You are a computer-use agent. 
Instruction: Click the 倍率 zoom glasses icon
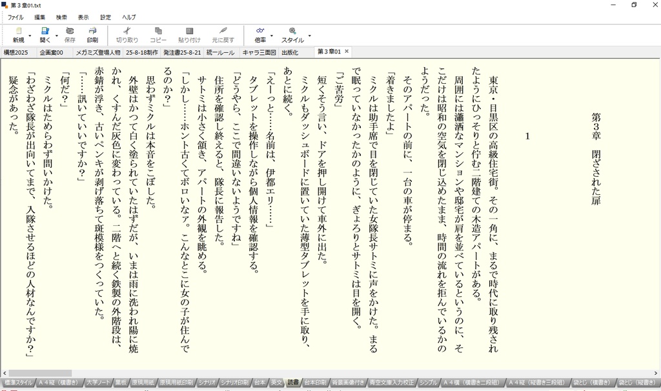click(260, 31)
